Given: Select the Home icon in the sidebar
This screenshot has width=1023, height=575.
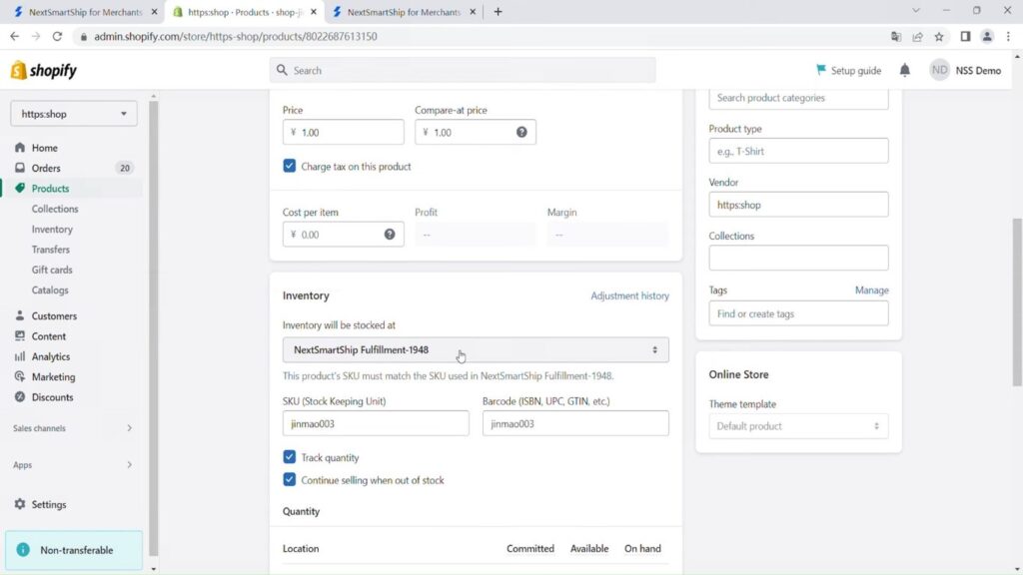Looking at the screenshot, I should (20, 147).
